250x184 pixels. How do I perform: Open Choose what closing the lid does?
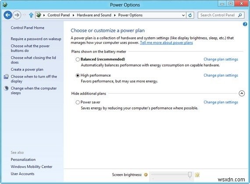point(33,60)
